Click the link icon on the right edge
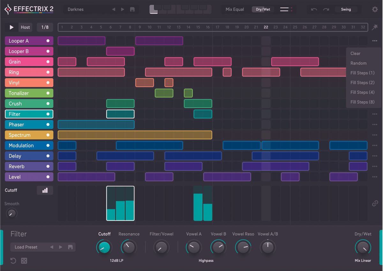 tap(375, 203)
